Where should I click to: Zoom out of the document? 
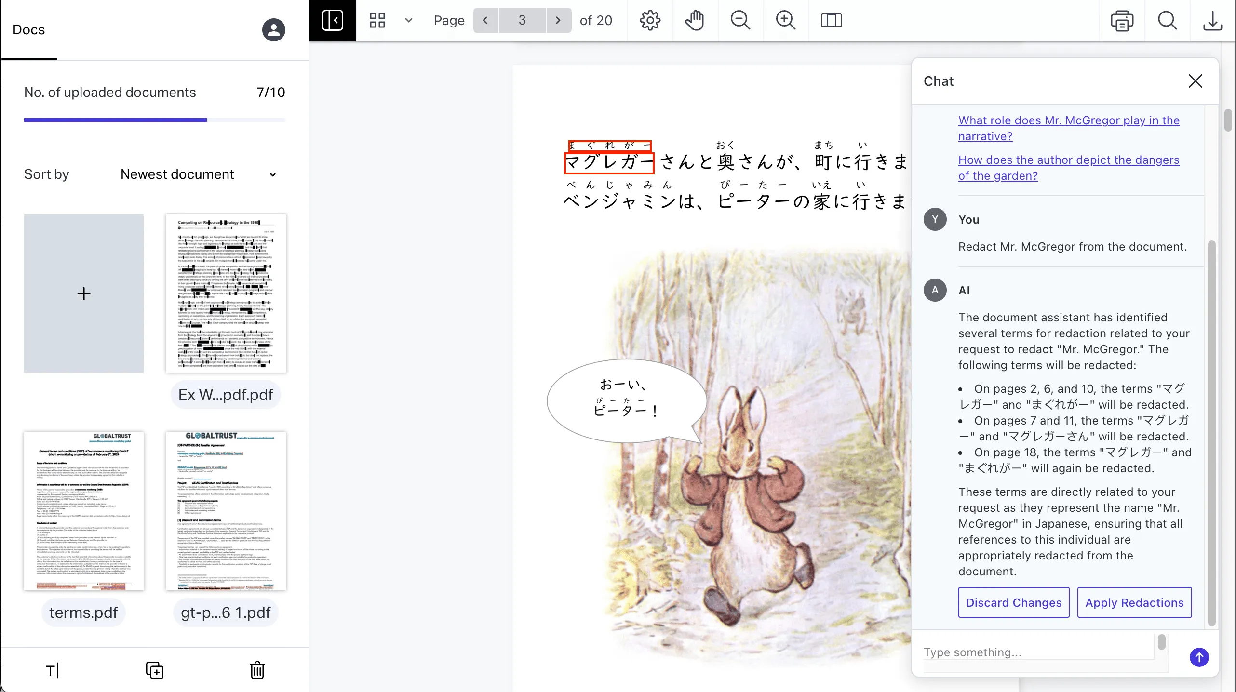[740, 20]
